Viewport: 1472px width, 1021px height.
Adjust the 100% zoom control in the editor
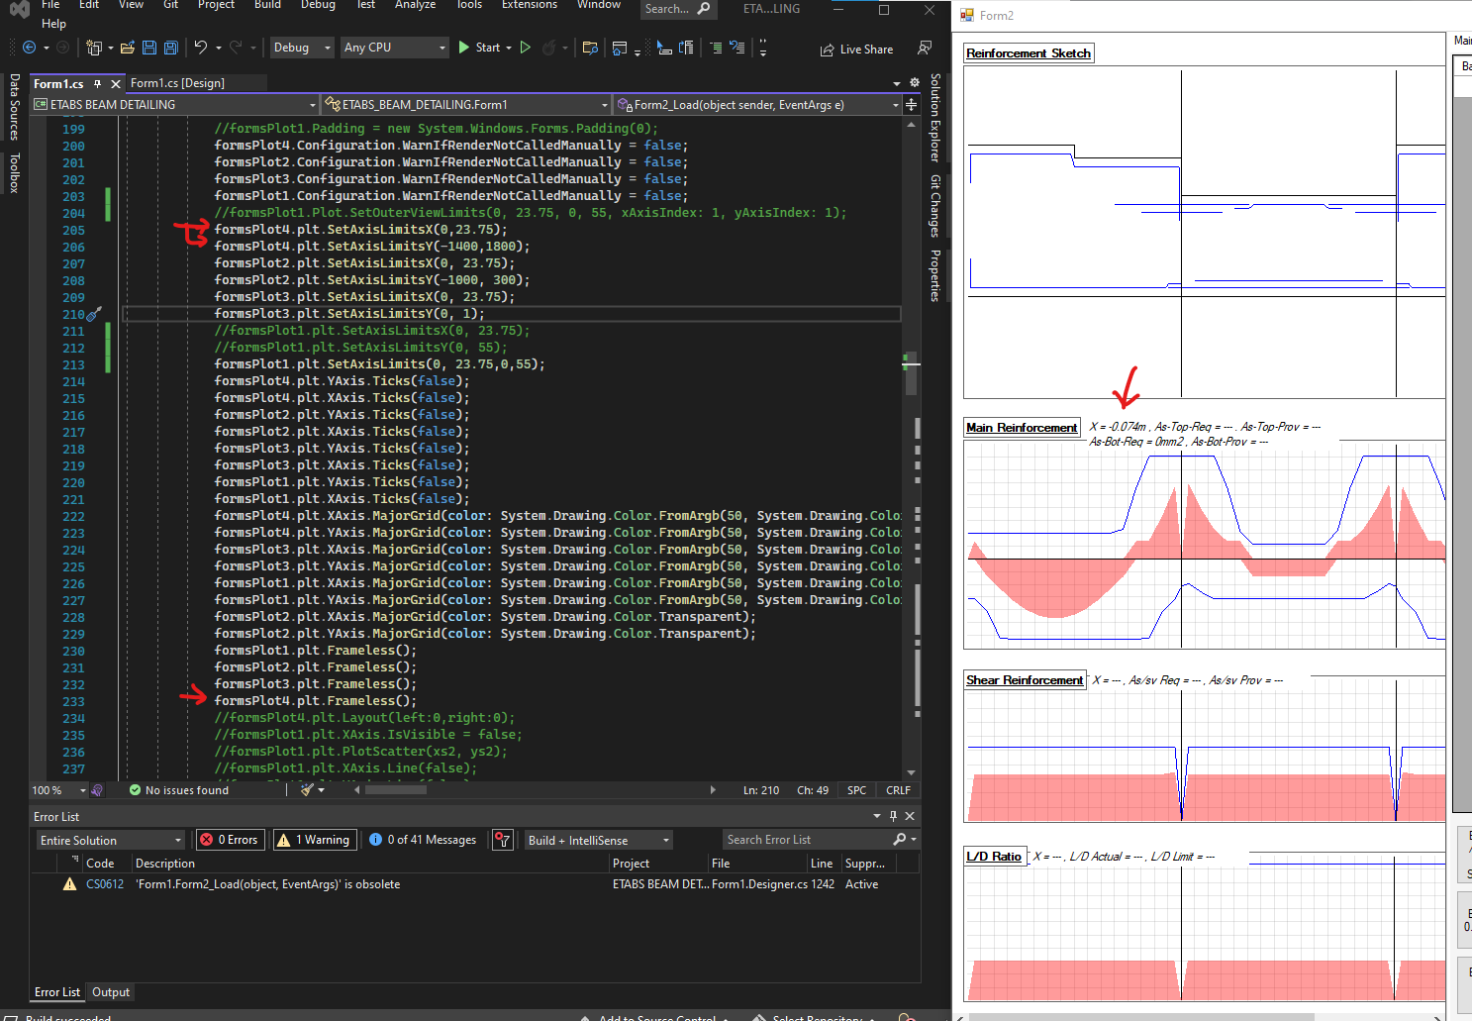tap(54, 789)
